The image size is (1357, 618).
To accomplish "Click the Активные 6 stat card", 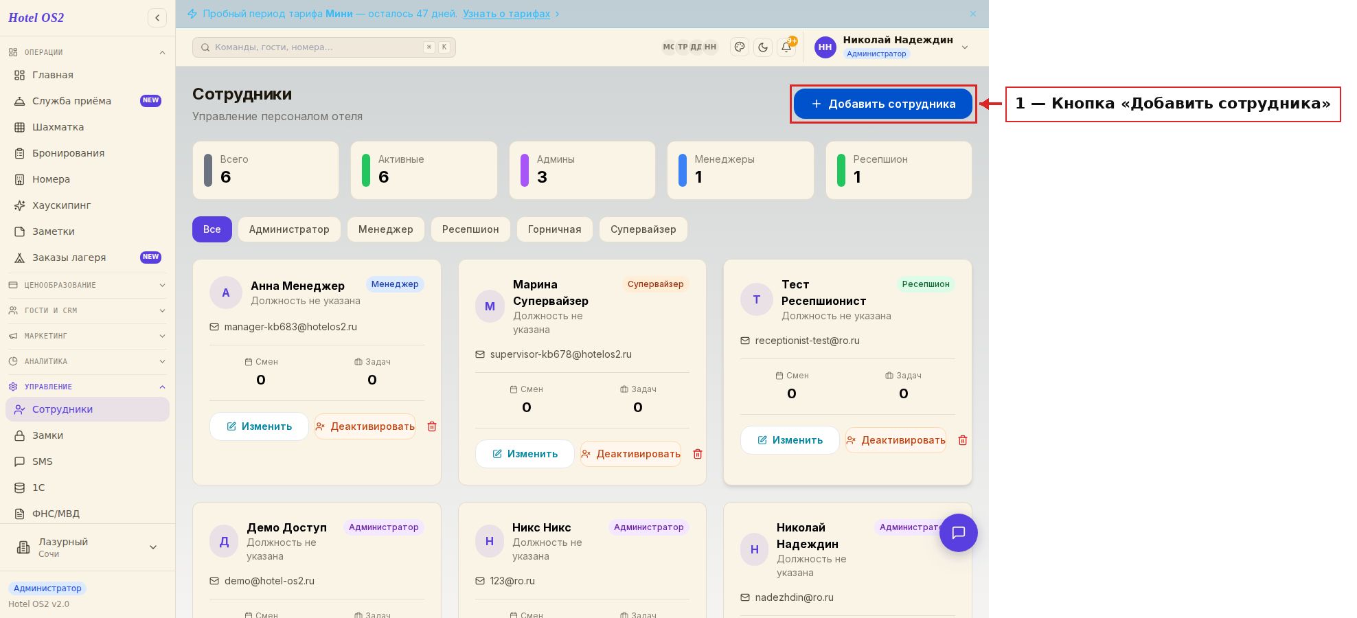I will point(424,170).
